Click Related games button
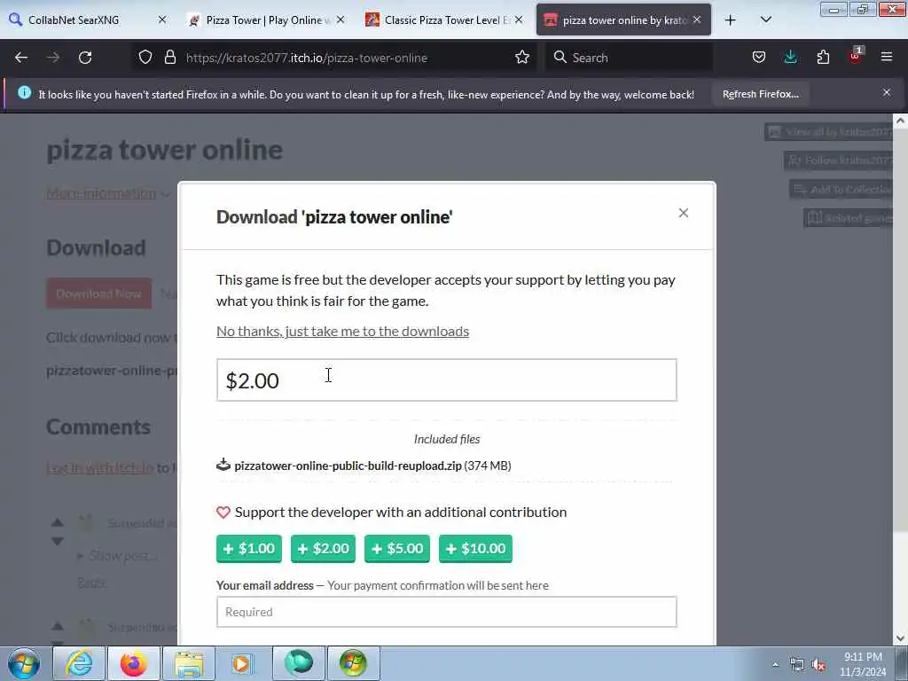908x681 pixels. pyautogui.click(x=849, y=218)
